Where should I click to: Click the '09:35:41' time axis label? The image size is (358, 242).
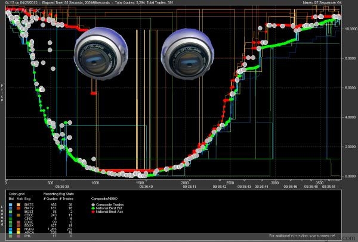pyautogui.click(x=190, y=187)
